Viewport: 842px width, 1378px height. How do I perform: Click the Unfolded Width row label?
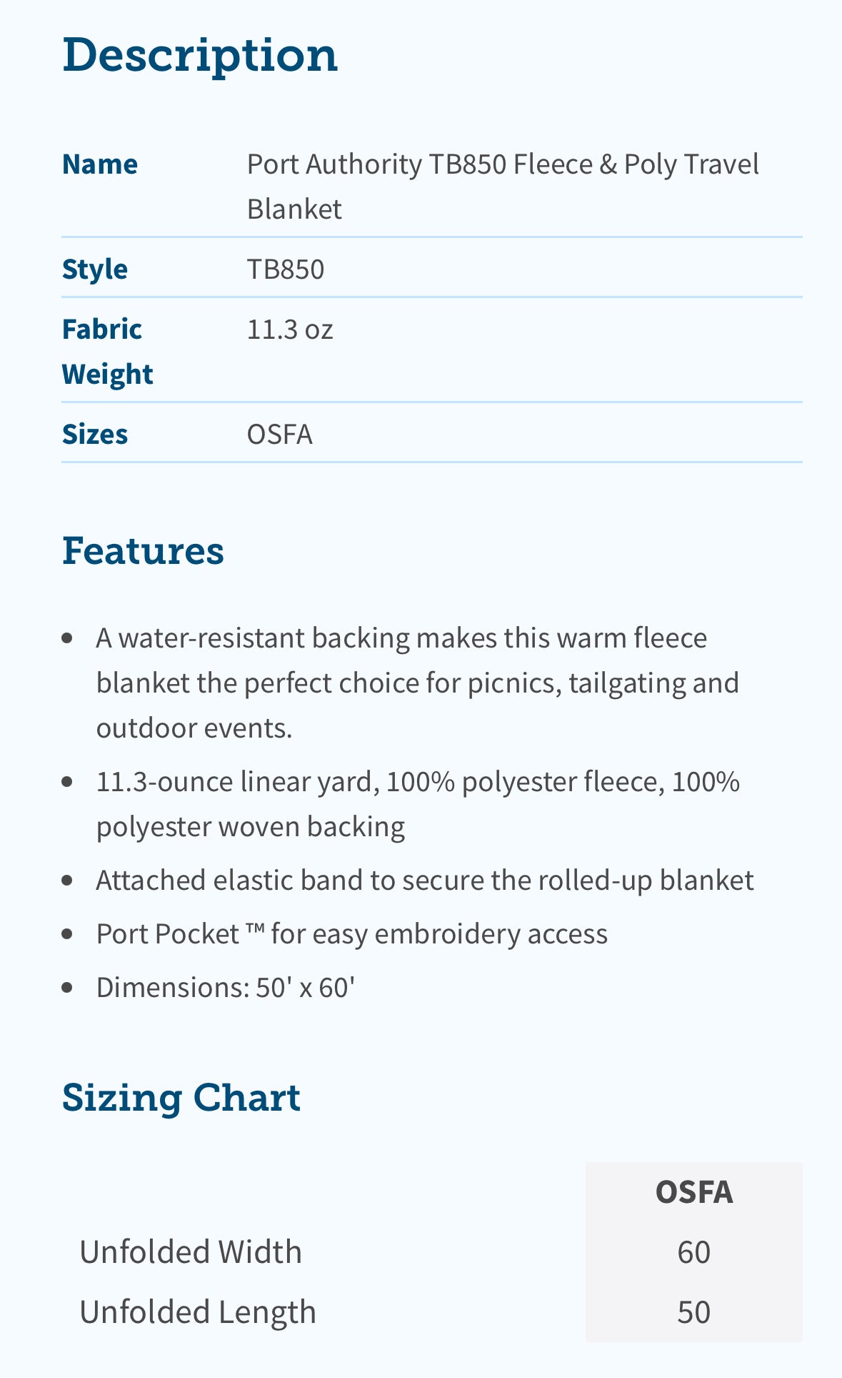(191, 1252)
